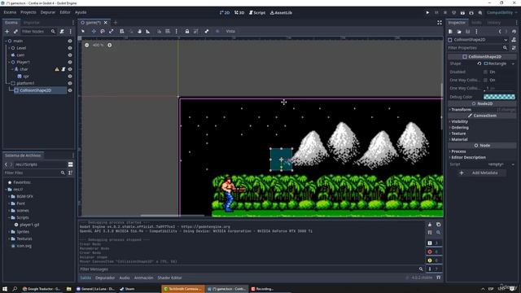This screenshot has width=521, height=293.
Task: Open the CollisionShape2D object selector dropdown
Action: [x=506, y=40]
